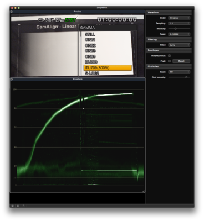Click the yellow minimize window button

[x=16, y=8]
